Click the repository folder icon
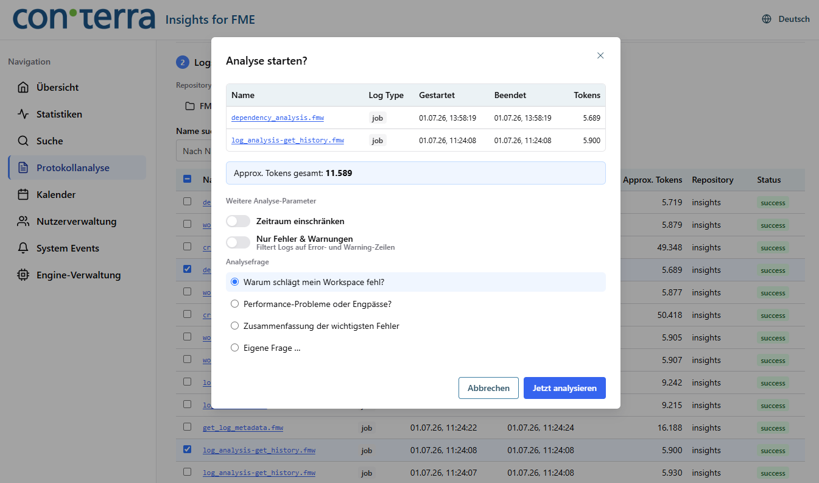819x483 pixels. 190,106
